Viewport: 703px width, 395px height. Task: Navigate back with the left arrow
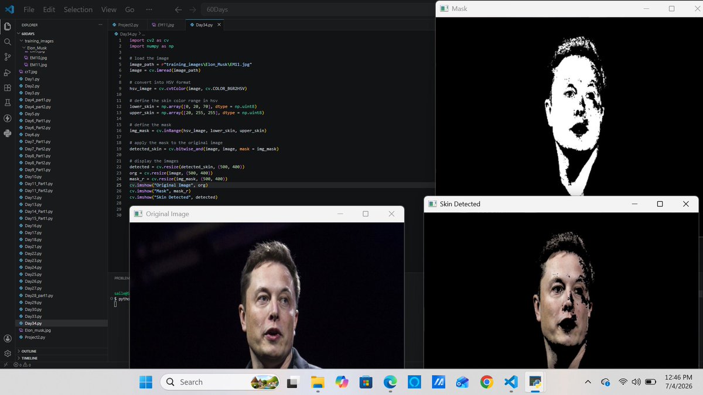(x=178, y=9)
